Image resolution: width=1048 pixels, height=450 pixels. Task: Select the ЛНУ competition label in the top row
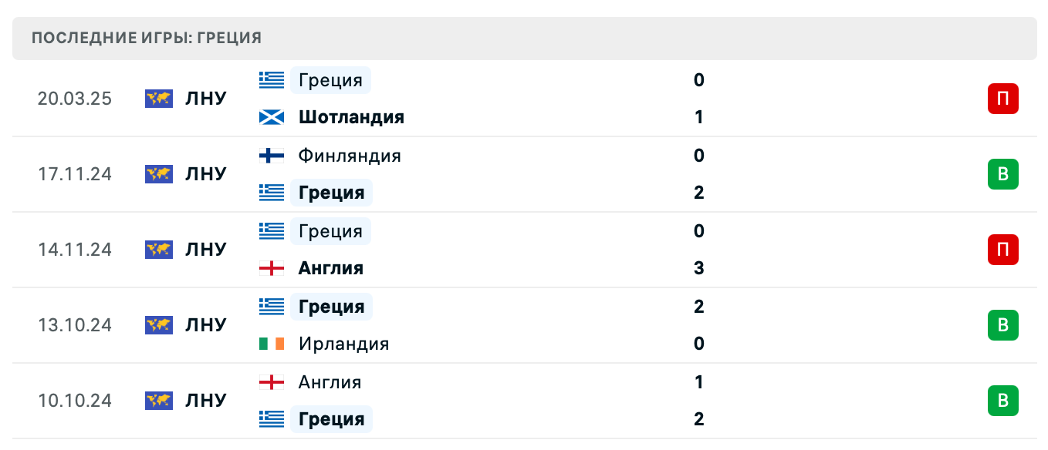coord(206,99)
